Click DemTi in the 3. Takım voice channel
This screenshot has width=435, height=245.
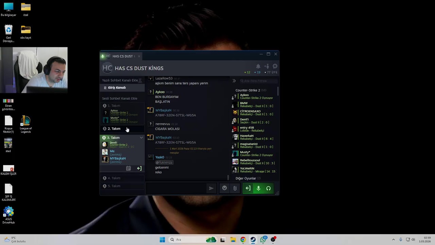coord(122,145)
